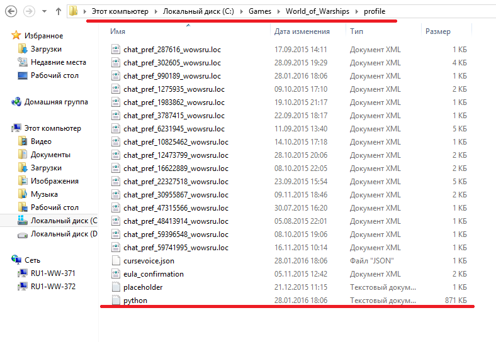Click the profile breadcrumb segment
Image resolution: width=496 pixels, height=342 pixels.
(x=375, y=11)
